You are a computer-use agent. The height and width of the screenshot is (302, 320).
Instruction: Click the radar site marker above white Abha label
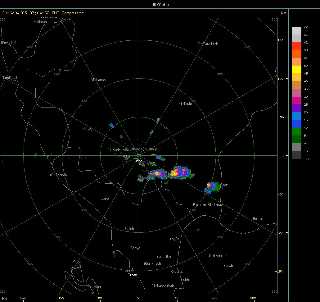[138, 156]
